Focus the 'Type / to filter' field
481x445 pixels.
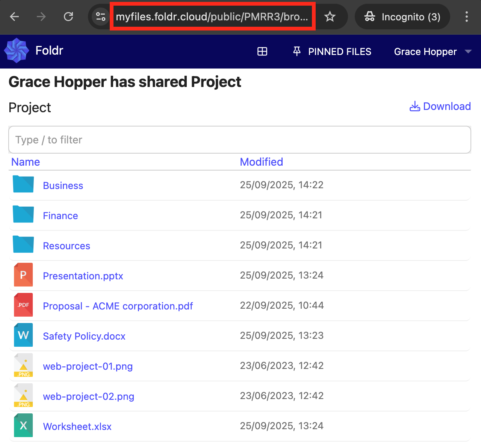[239, 140]
